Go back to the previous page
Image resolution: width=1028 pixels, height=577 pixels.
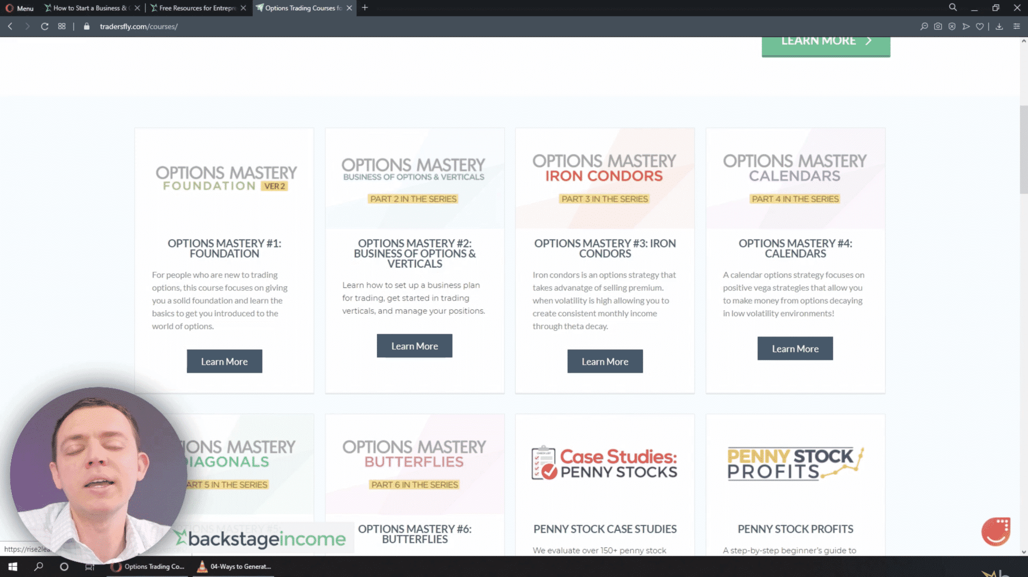coord(10,26)
